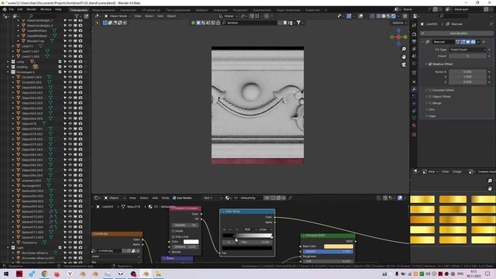Click the viewport Object menu

171,15
